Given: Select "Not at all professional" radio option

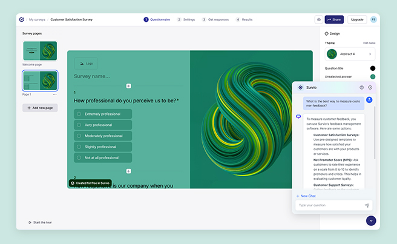Looking at the screenshot, I should (x=103, y=157).
